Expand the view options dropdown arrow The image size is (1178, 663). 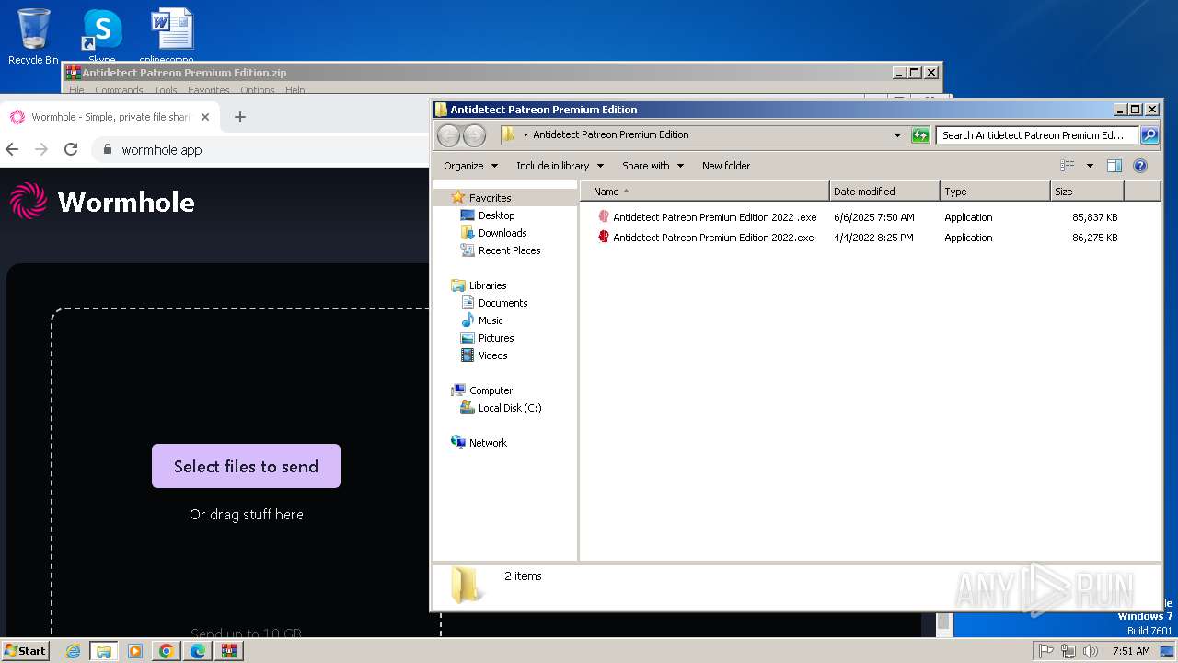point(1090,166)
